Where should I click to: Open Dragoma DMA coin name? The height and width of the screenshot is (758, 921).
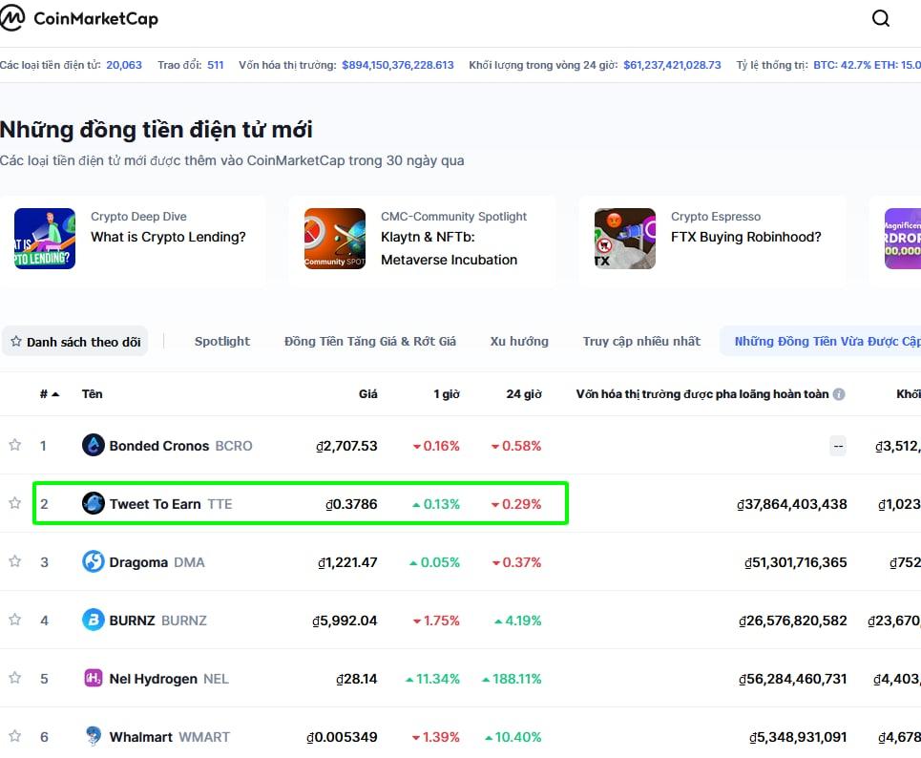coord(157,561)
